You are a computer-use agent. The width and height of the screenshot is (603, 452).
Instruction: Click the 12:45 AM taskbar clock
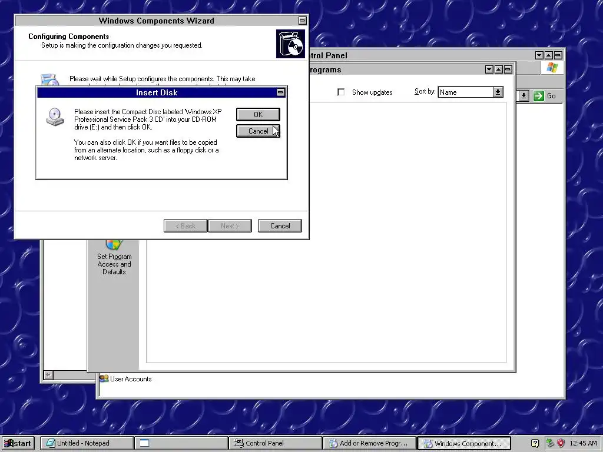[x=584, y=443]
